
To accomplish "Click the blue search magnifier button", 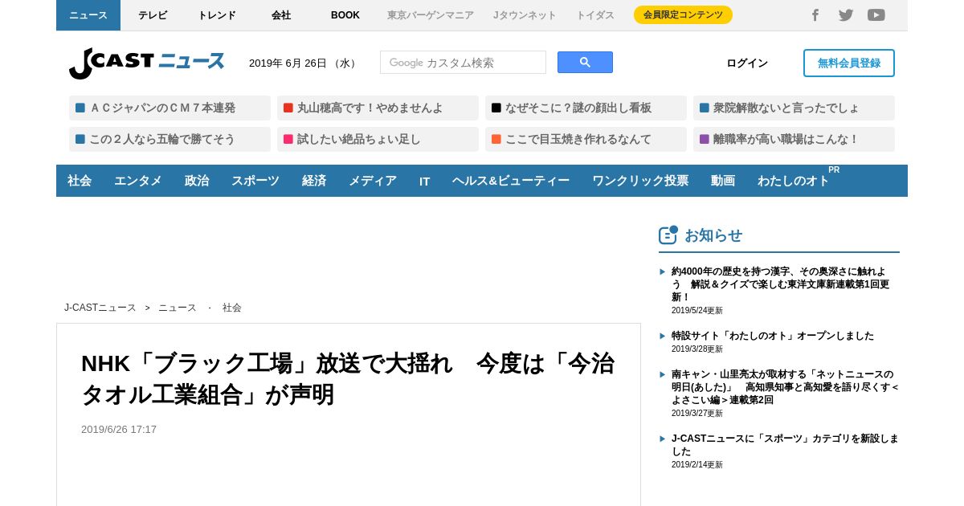I will point(585,63).
